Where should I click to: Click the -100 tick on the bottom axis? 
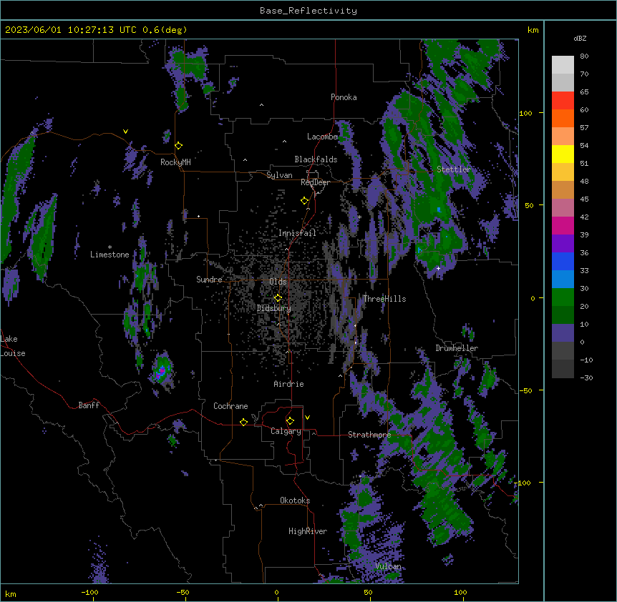89,592
